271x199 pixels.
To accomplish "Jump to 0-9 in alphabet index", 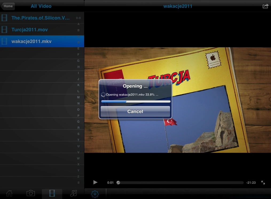I will point(78,18).
